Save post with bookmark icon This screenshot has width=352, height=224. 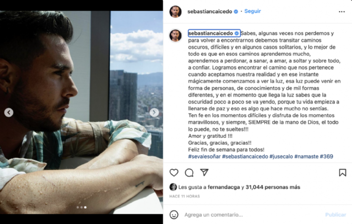click(x=342, y=173)
